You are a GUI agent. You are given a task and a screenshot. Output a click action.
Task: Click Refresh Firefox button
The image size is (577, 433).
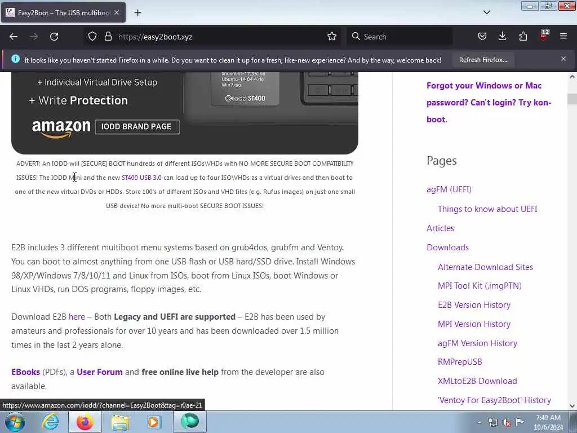[x=483, y=60]
